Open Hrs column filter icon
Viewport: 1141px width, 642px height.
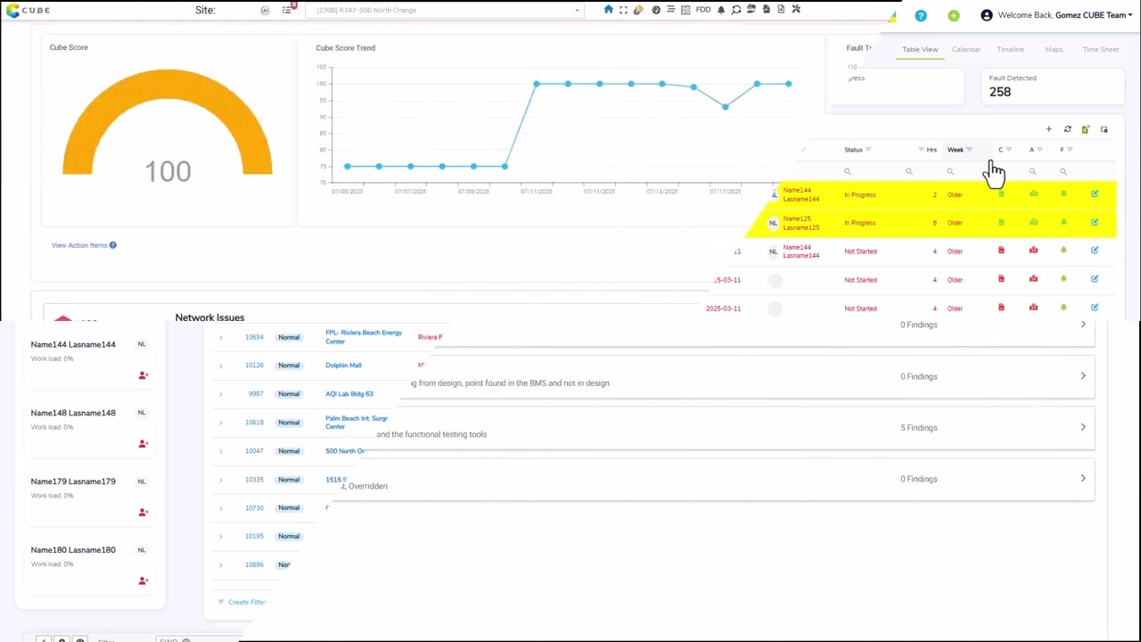tap(922, 150)
